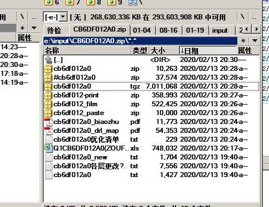Viewport: 269px width, 207px height.
Task: Select file name #cb6df012a0
Action: tap(75, 77)
